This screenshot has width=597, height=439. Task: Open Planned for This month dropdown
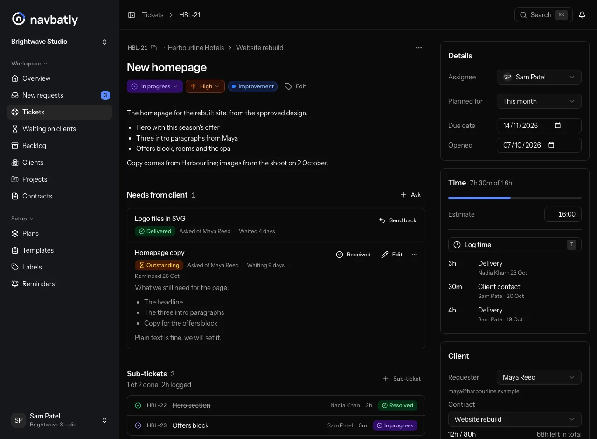point(539,101)
